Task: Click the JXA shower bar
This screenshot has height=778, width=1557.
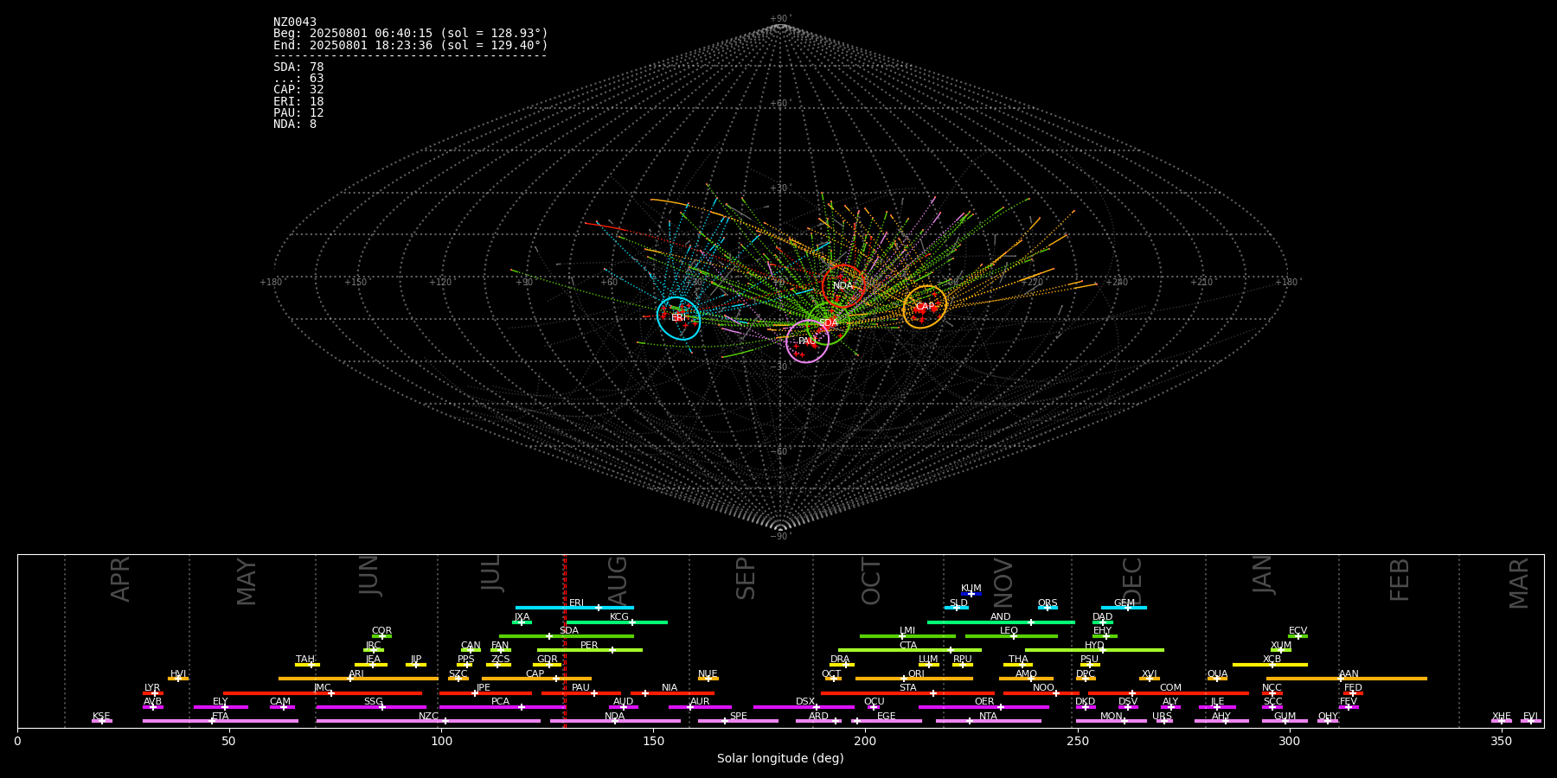Action: point(522,622)
